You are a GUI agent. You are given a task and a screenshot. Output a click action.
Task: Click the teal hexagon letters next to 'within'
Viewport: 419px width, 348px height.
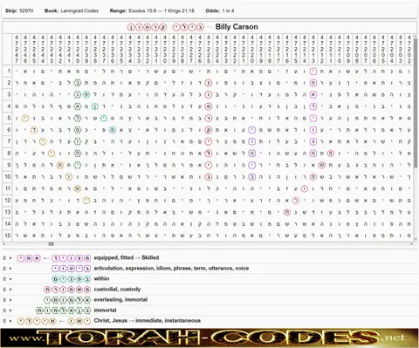pos(72,279)
